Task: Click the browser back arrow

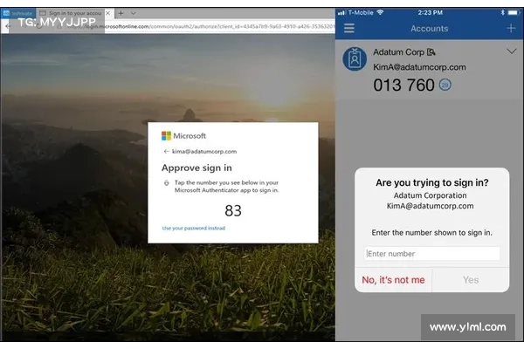Action: click(x=7, y=26)
